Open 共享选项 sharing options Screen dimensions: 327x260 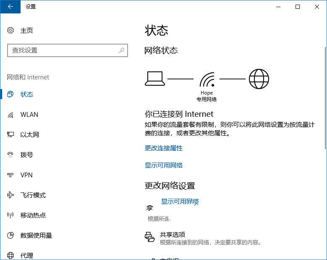tap(173, 235)
